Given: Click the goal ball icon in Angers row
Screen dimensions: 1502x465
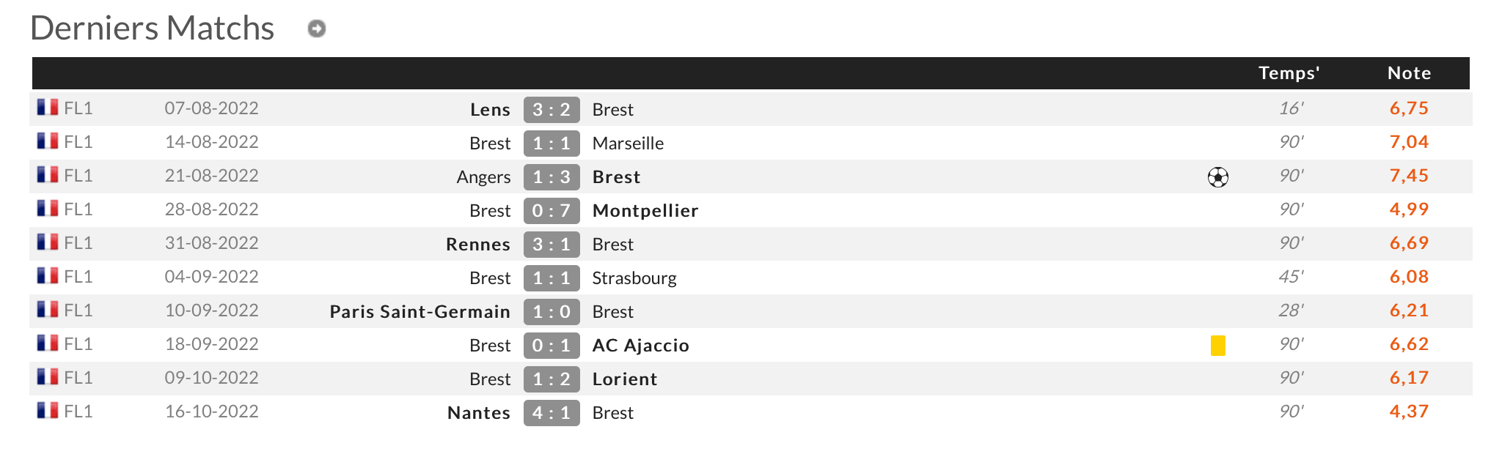Looking at the screenshot, I should tap(1217, 177).
